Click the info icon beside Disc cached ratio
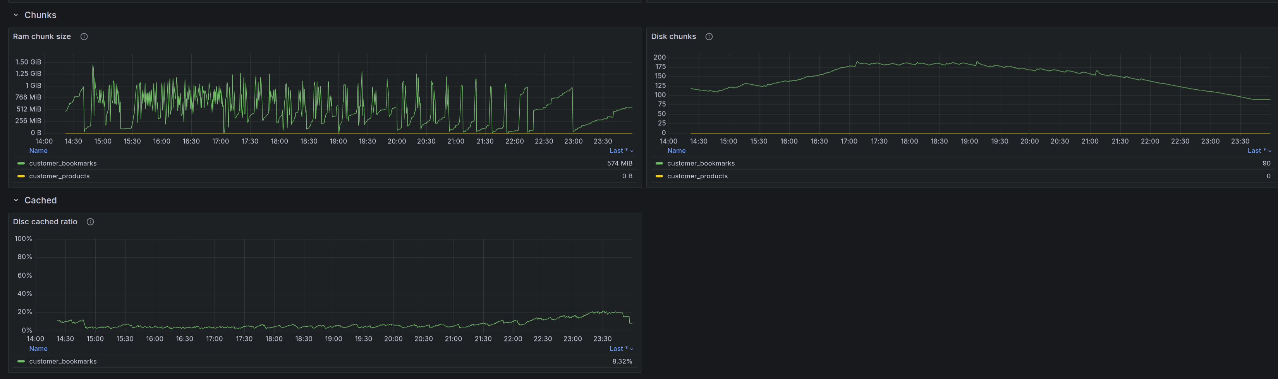Viewport: 1278px width, 379px height. [90, 222]
